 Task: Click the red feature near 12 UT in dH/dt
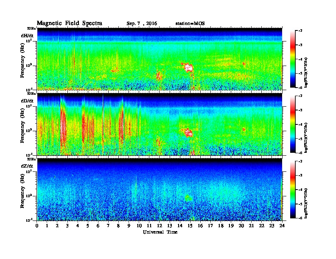pyautogui.click(x=159, y=75)
